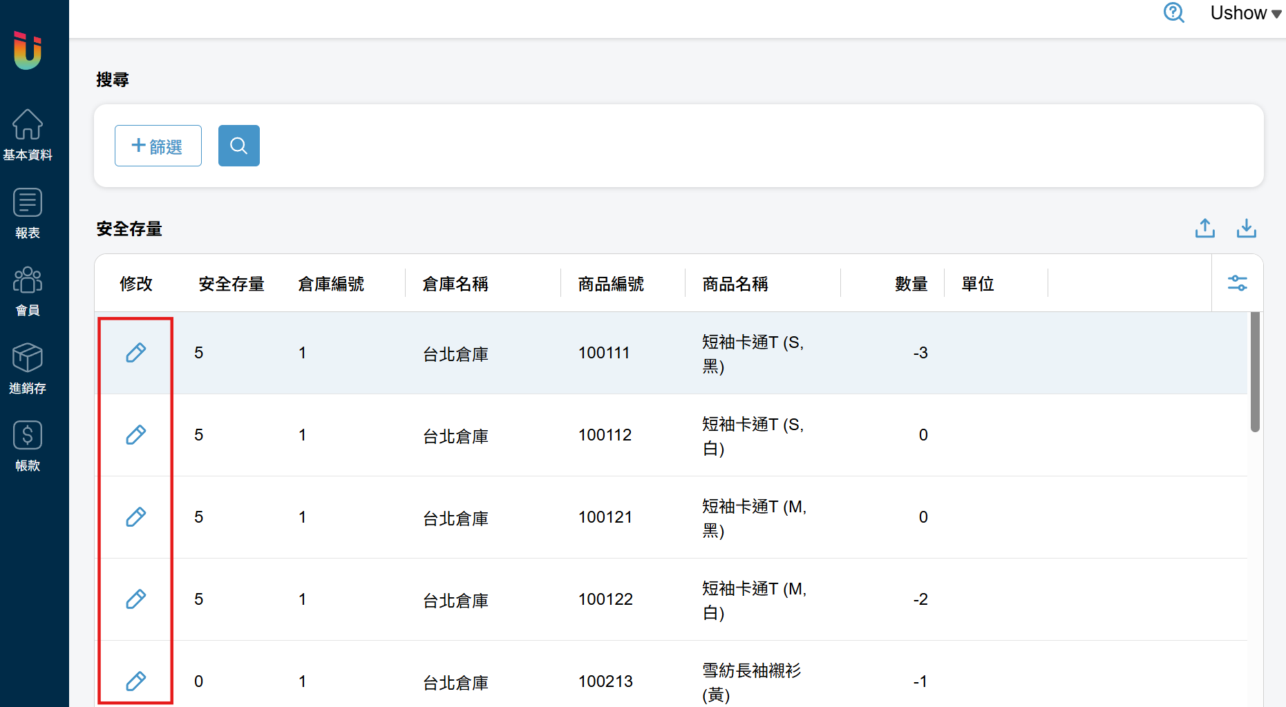Expand the Ushow account dropdown

pos(1246,13)
